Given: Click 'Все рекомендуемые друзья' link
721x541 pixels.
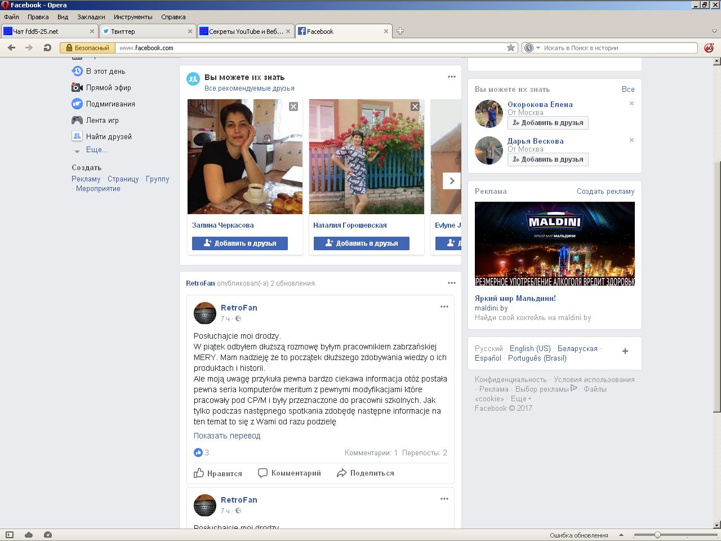Looking at the screenshot, I should point(250,88).
